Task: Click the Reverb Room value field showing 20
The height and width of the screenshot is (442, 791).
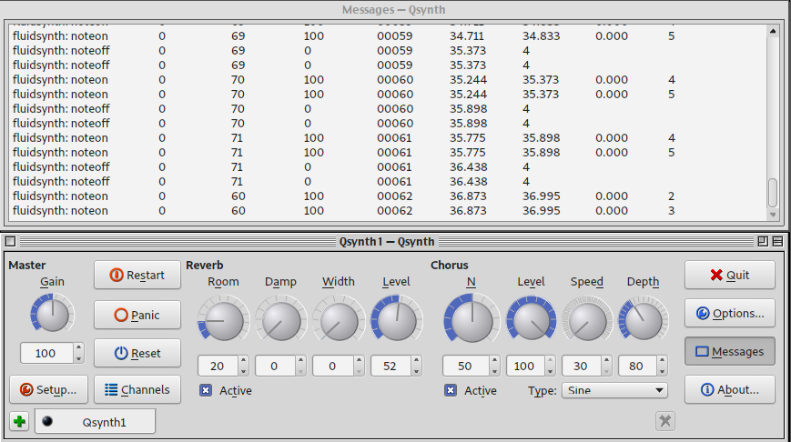Action: coord(218,366)
